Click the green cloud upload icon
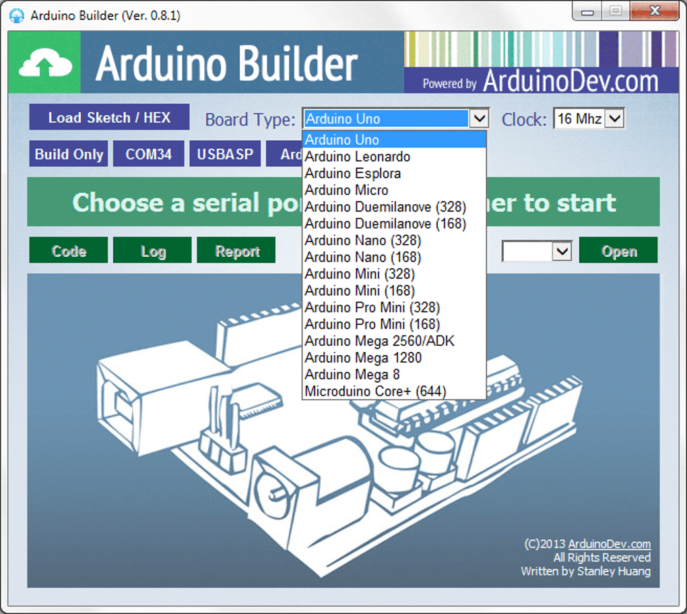This screenshot has height=614, width=687. 44,62
